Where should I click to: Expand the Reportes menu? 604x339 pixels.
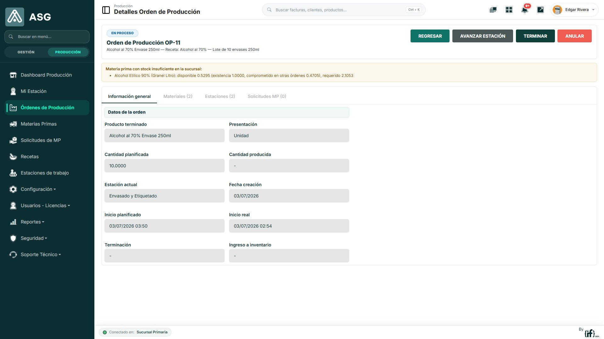pos(32,222)
